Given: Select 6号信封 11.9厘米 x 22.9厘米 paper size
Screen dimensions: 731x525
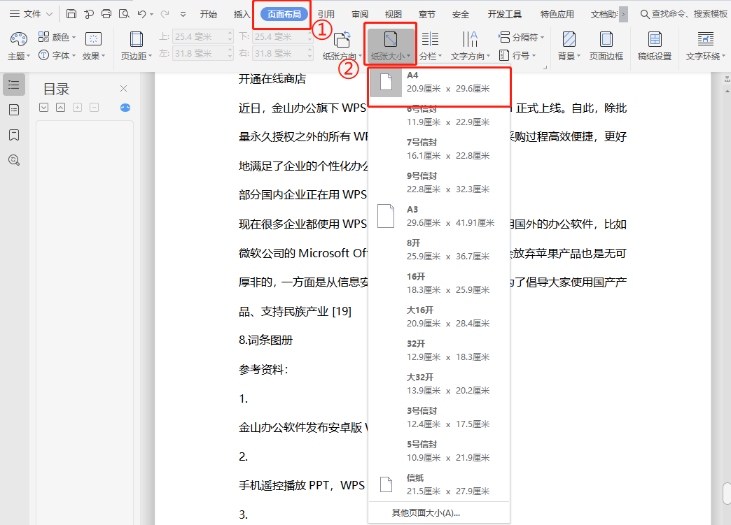Looking at the screenshot, I should (439, 116).
